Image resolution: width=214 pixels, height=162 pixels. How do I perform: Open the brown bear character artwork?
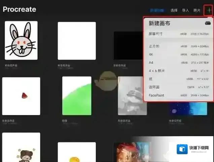tap(21, 147)
